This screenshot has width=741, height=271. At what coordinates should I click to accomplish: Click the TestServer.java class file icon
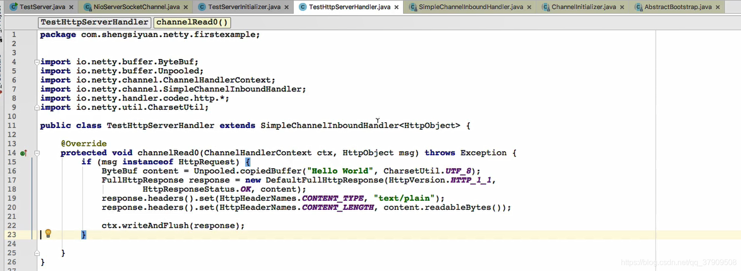(x=14, y=7)
